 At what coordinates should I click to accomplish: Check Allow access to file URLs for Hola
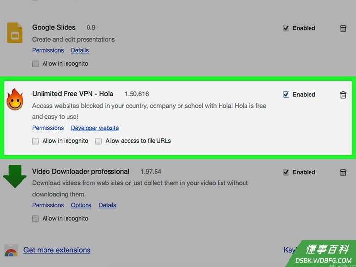tap(98, 141)
